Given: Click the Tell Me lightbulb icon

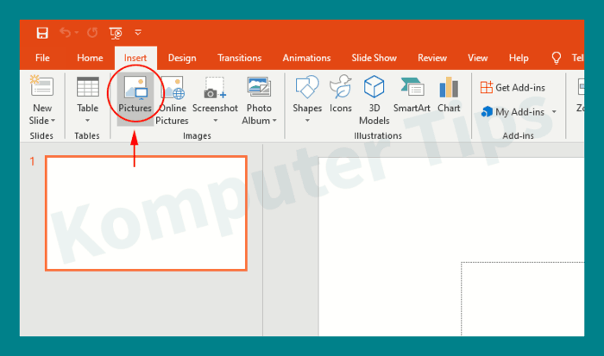Looking at the screenshot, I should click(556, 58).
